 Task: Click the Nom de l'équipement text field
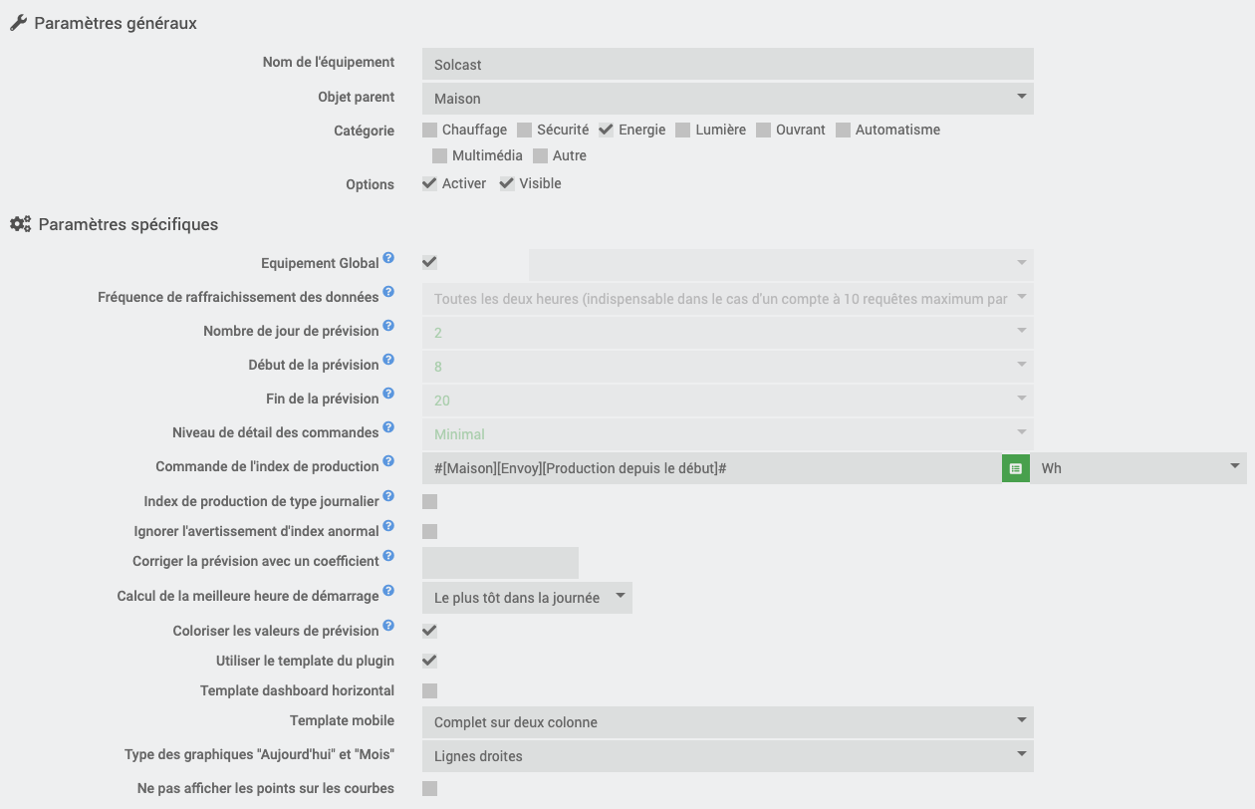727,64
